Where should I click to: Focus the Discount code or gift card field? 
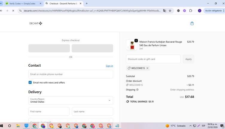[x=153, y=59]
